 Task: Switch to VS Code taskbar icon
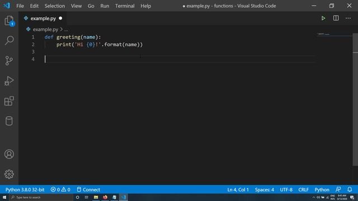click(x=124, y=197)
